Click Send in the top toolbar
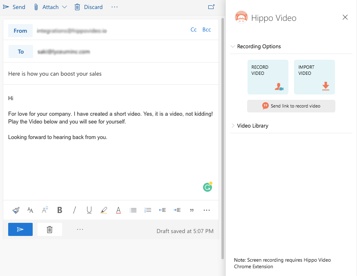This screenshot has width=357, height=276. (14, 7)
